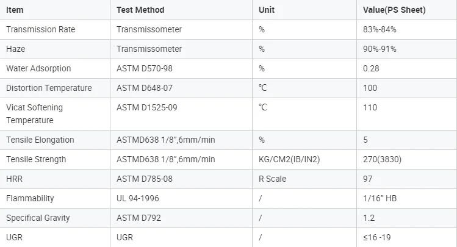This screenshot has height=247, width=457.
Task: Select the "Haze" row label
Action: pos(16,49)
